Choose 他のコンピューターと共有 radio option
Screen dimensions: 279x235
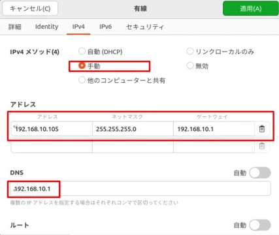(82, 80)
